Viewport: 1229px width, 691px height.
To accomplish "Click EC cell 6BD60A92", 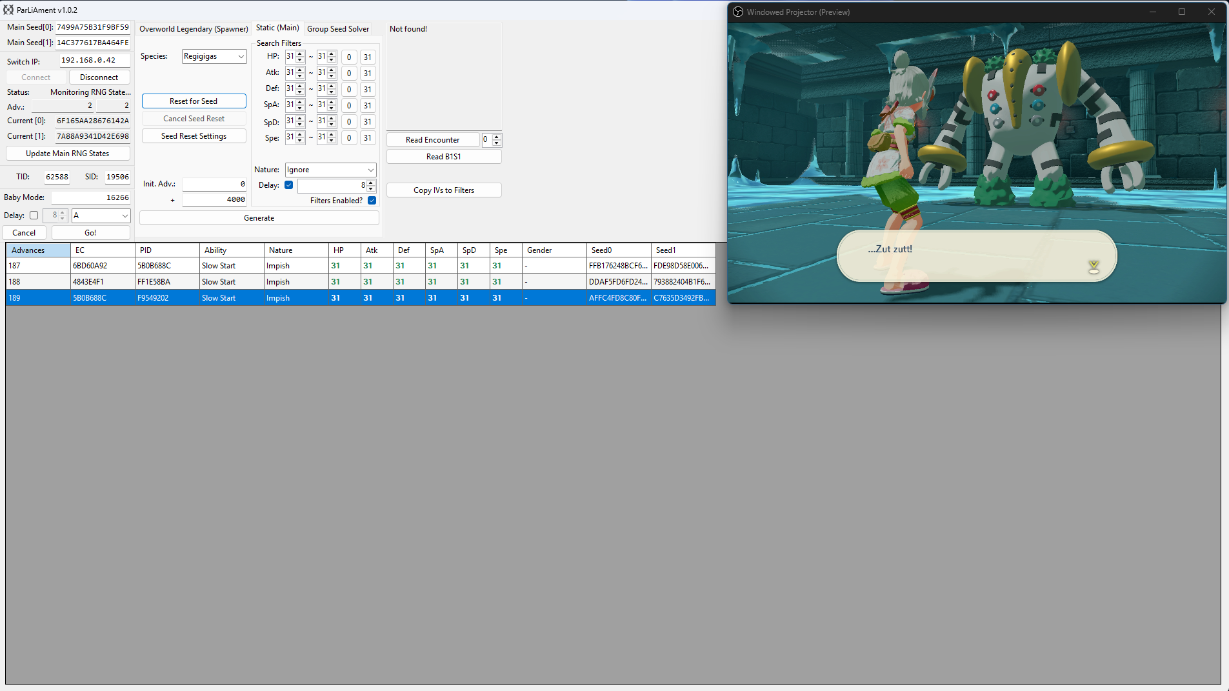I will tap(103, 266).
